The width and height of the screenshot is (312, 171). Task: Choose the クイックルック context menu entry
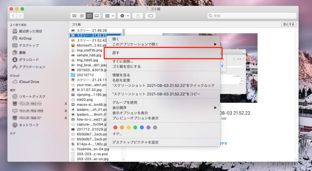pyautogui.click(x=163, y=85)
